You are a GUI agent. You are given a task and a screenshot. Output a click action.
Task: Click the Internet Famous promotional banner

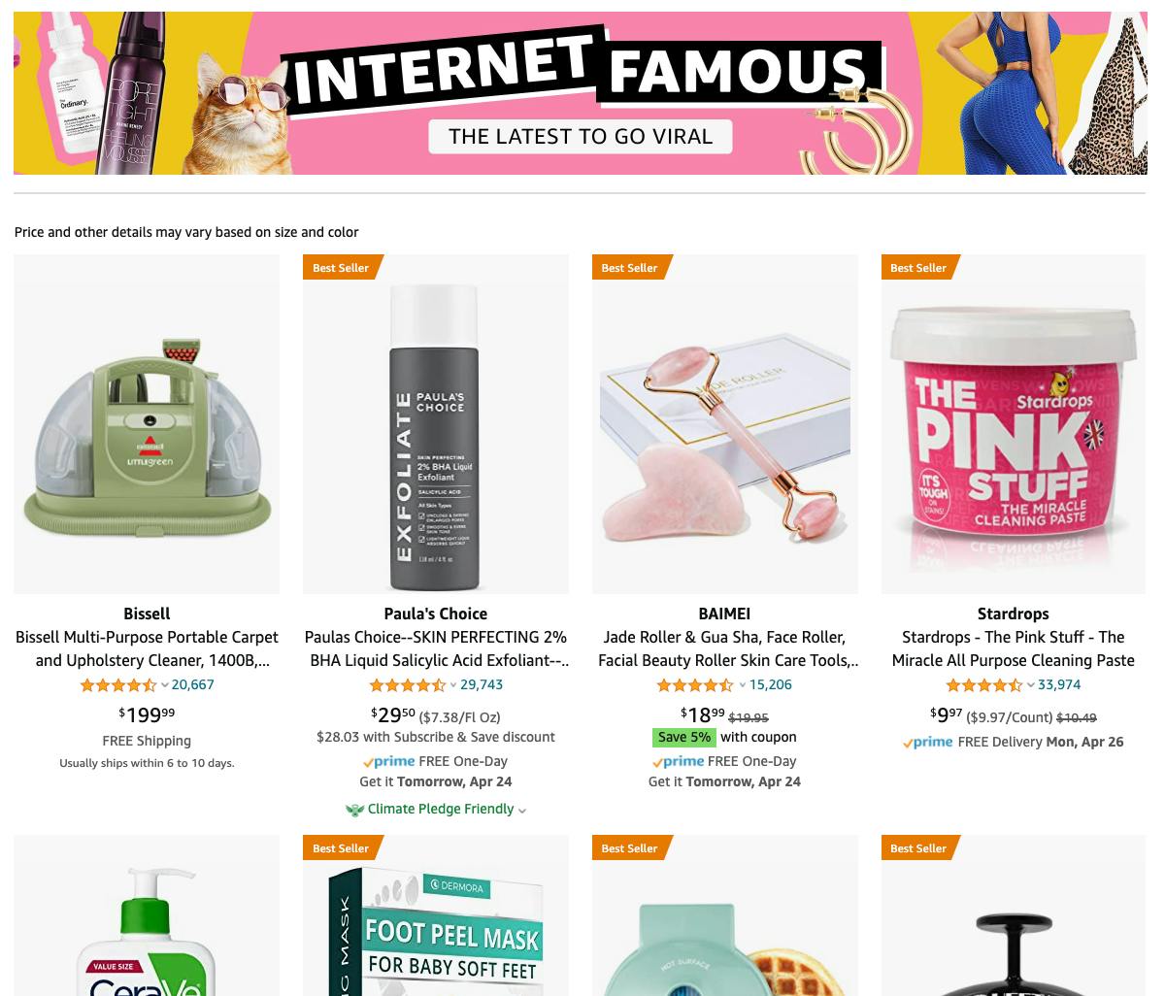(x=581, y=92)
